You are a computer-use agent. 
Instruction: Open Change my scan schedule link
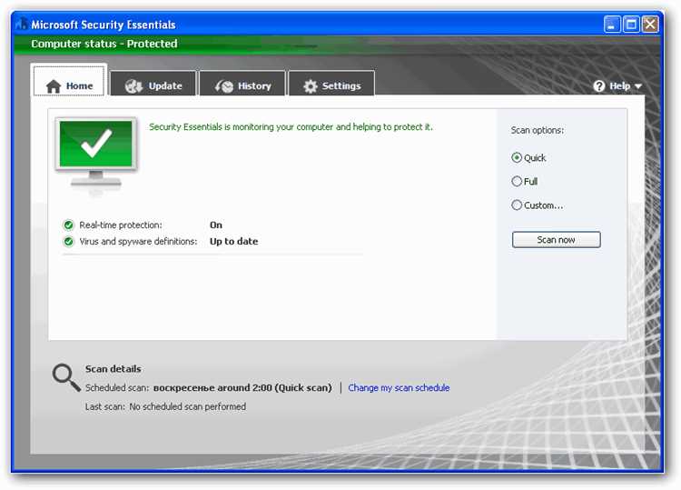[x=399, y=387]
